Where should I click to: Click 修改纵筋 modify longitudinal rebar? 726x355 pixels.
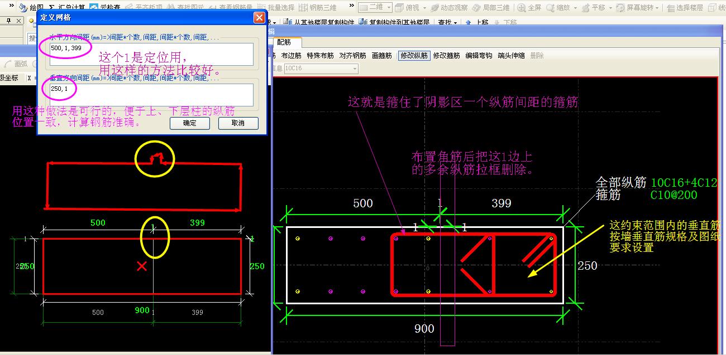pyautogui.click(x=414, y=56)
